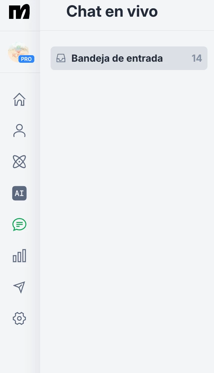The width and height of the screenshot is (214, 373).
Task: Select the Bandeja de entrada folder
Action: (129, 58)
